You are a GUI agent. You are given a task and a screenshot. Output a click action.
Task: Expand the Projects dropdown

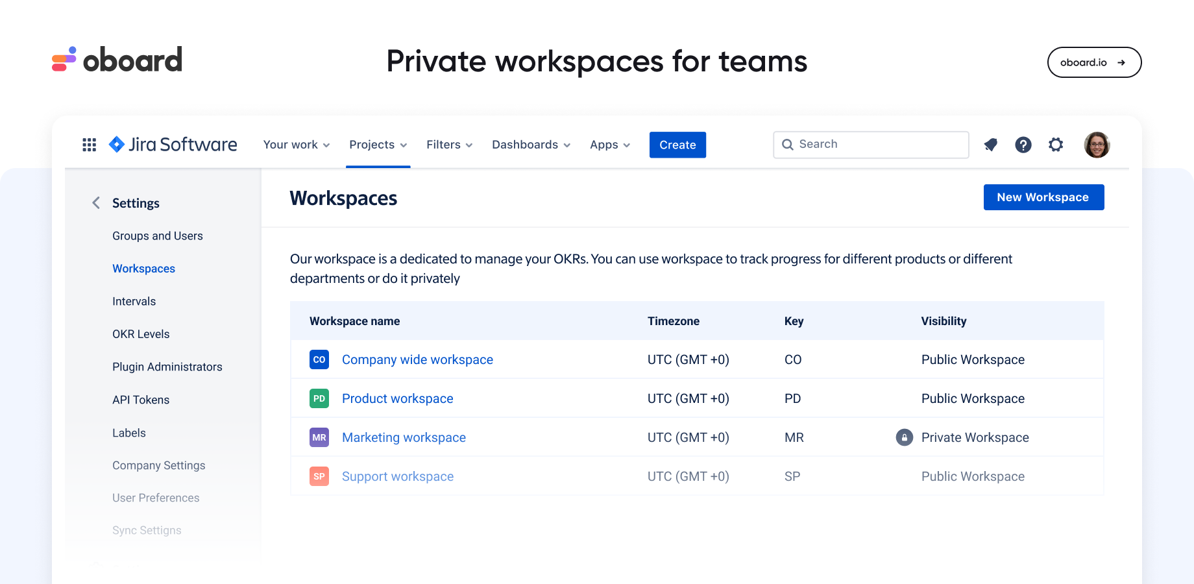[378, 145]
